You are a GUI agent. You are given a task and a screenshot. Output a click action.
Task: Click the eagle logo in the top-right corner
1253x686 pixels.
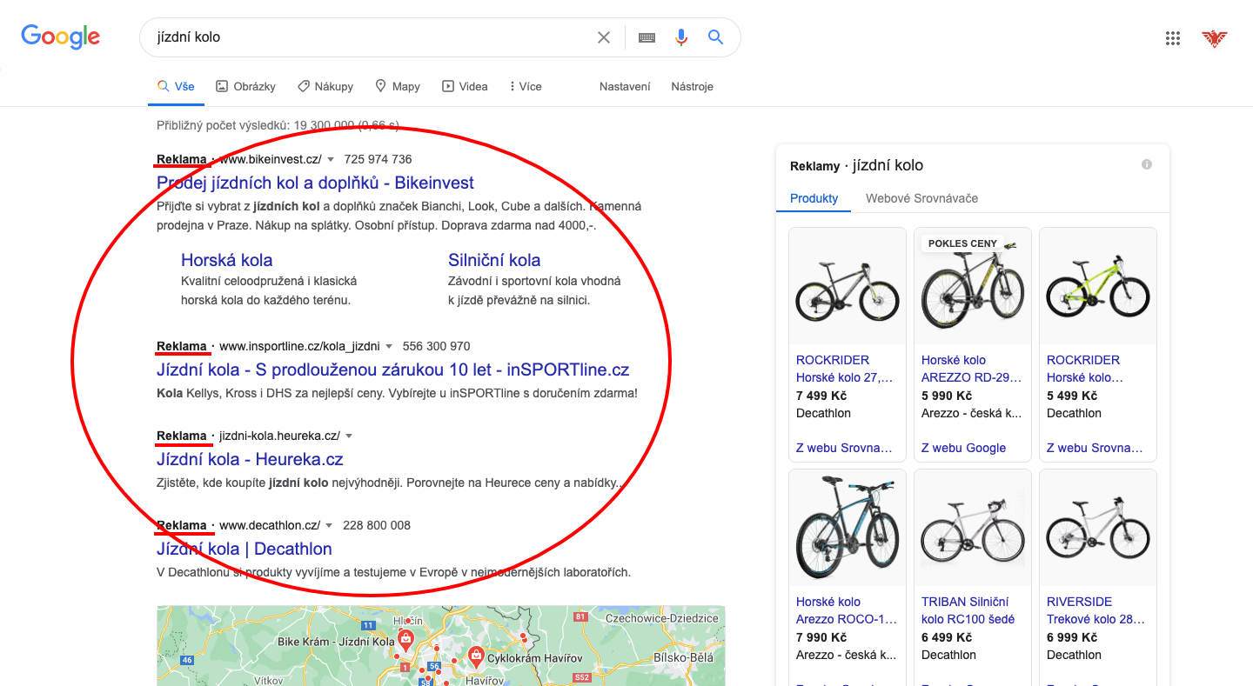1215,38
